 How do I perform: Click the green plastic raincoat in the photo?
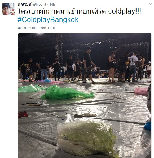(x=67, y=92)
